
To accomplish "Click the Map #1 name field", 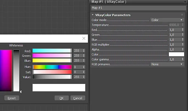I will tap(138, 8).
